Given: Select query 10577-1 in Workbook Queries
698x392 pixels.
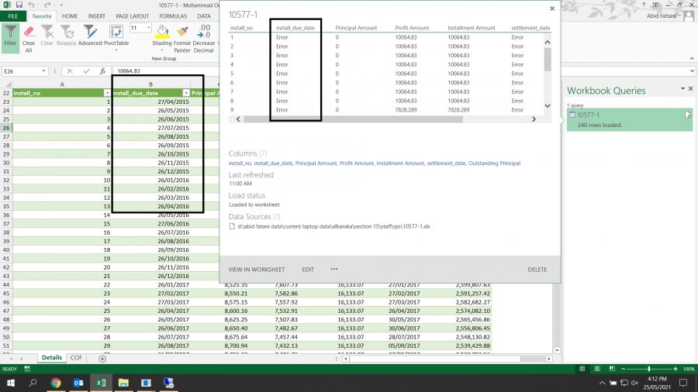Looking at the screenshot, I should click(x=630, y=119).
